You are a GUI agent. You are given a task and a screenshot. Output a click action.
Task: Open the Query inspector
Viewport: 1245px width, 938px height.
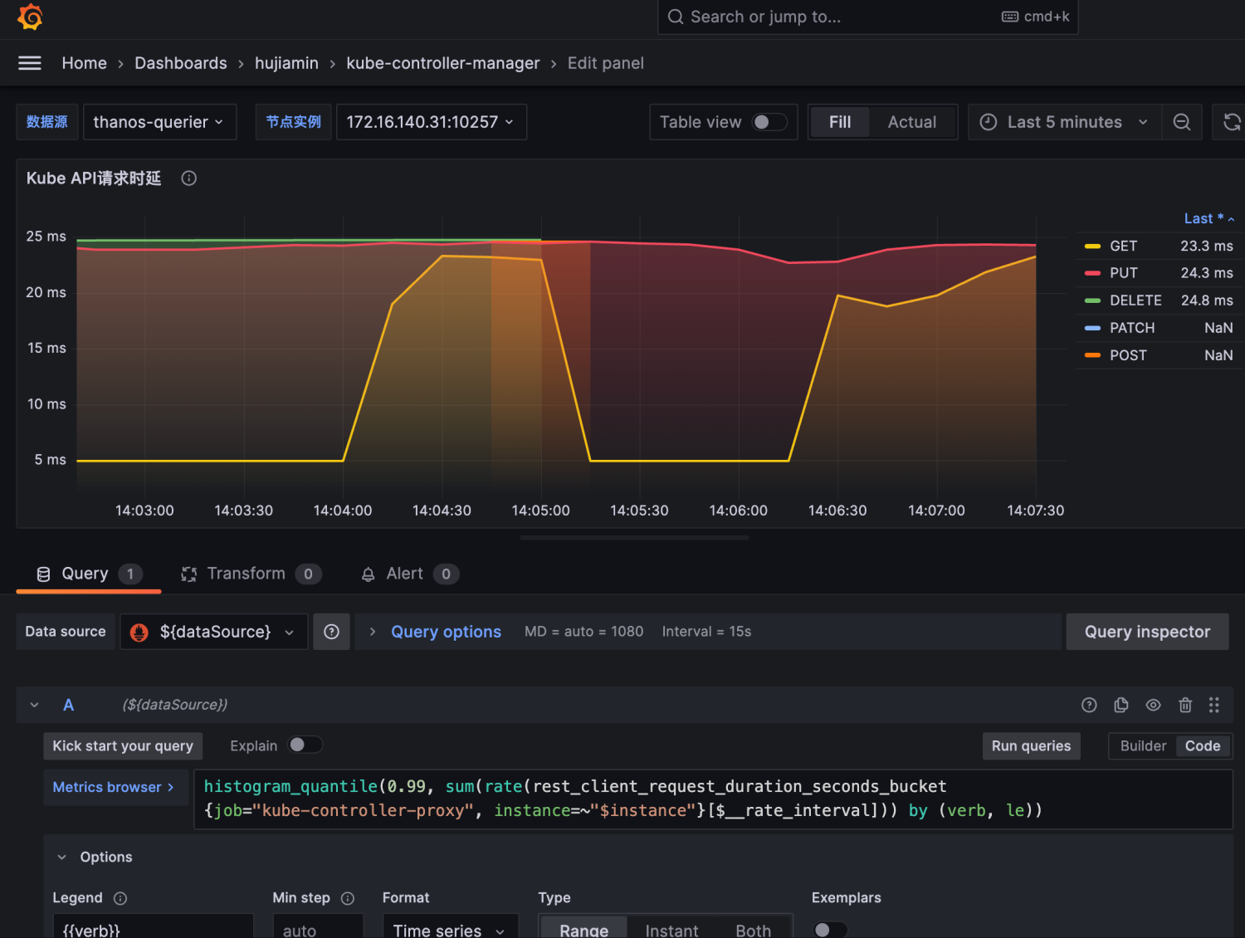pyautogui.click(x=1146, y=632)
